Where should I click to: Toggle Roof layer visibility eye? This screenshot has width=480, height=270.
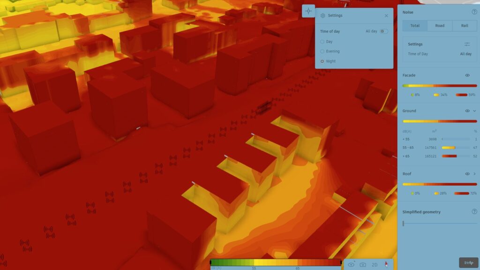467,174
